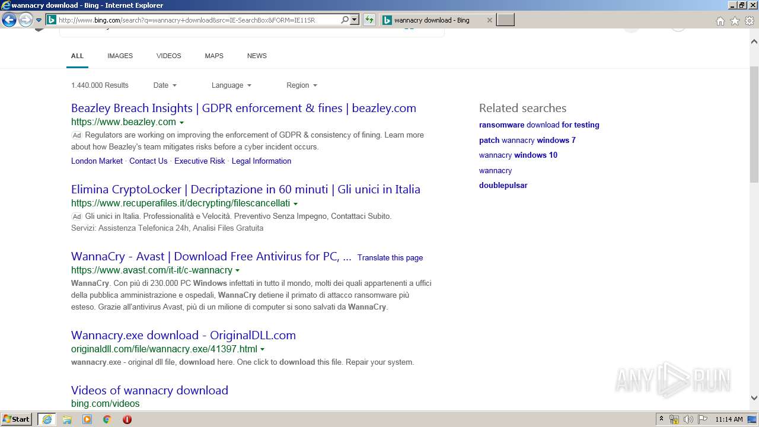Open the Home icon in Internet Explorer
Image resolution: width=759 pixels, height=427 pixels.
point(720,21)
